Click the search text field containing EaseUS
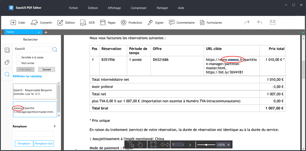The image size is (306, 151). (33, 49)
